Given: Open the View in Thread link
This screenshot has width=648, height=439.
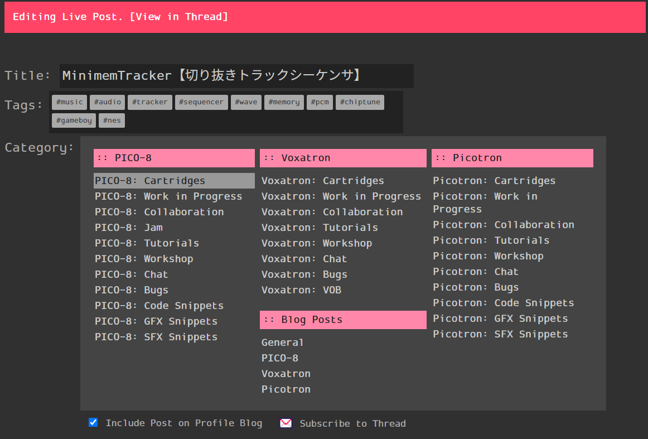Looking at the screenshot, I should (178, 17).
